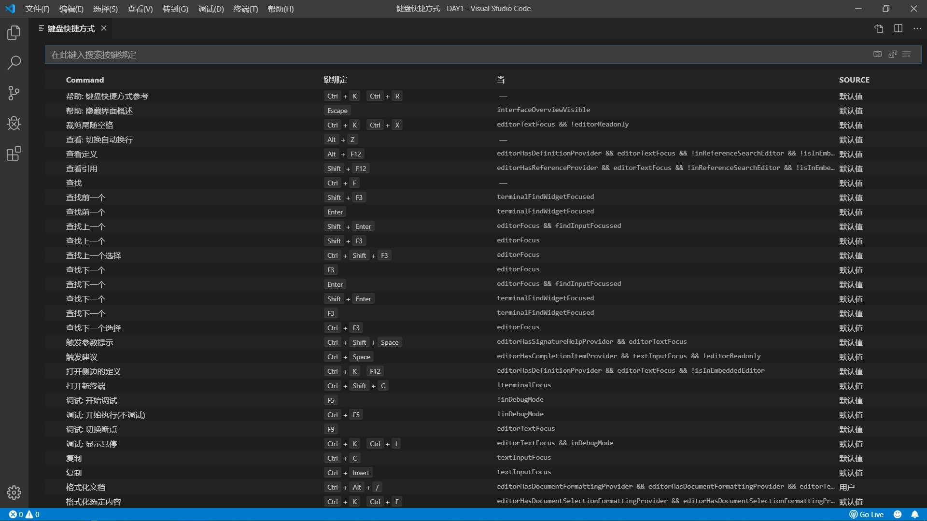
Task: Clear keybindings search input icon
Action: coord(907,54)
